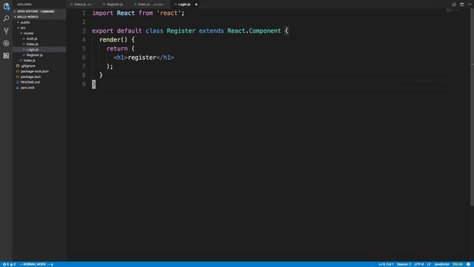The height and width of the screenshot is (267, 474).
Task: Switch to the Register.js tab
Action: tap(115, 4)
